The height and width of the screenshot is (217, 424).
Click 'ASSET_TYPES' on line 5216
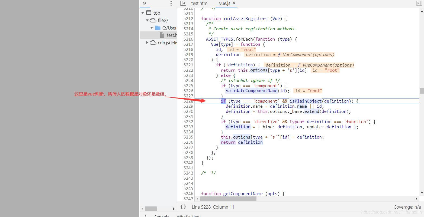tap(220, 39)
